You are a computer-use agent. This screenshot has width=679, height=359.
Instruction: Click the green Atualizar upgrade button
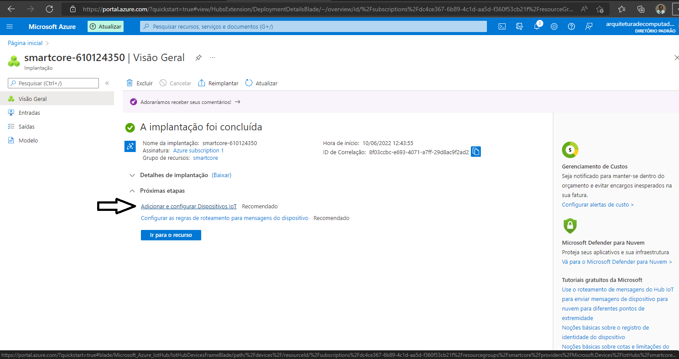[x=105, y=26]
